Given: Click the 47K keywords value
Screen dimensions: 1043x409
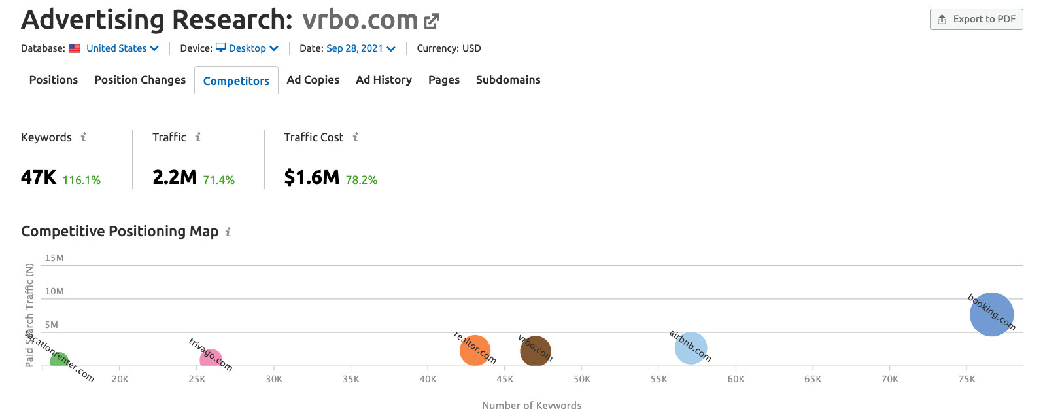Looking at the screenshot, I should coord(39,177).
